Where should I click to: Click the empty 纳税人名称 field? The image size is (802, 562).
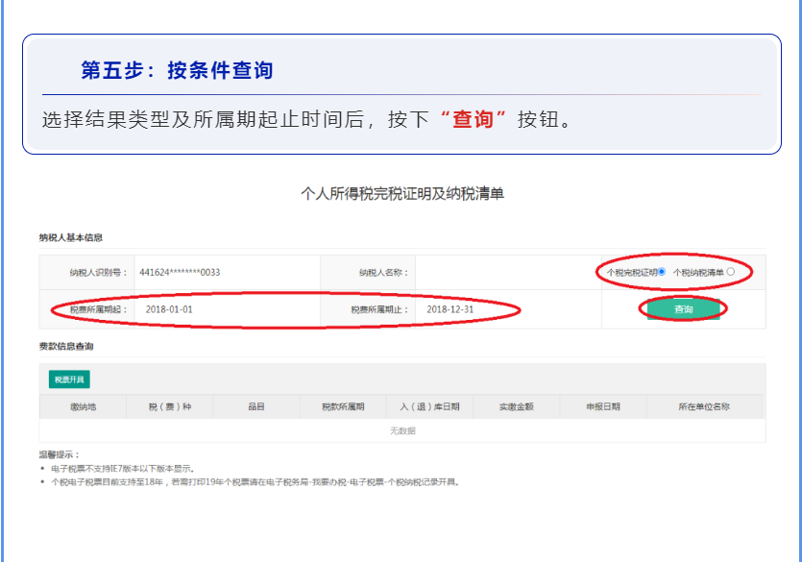(499, 272)
